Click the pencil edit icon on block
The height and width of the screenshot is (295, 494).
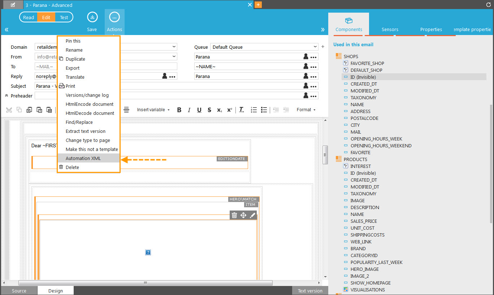click(252, 215)
